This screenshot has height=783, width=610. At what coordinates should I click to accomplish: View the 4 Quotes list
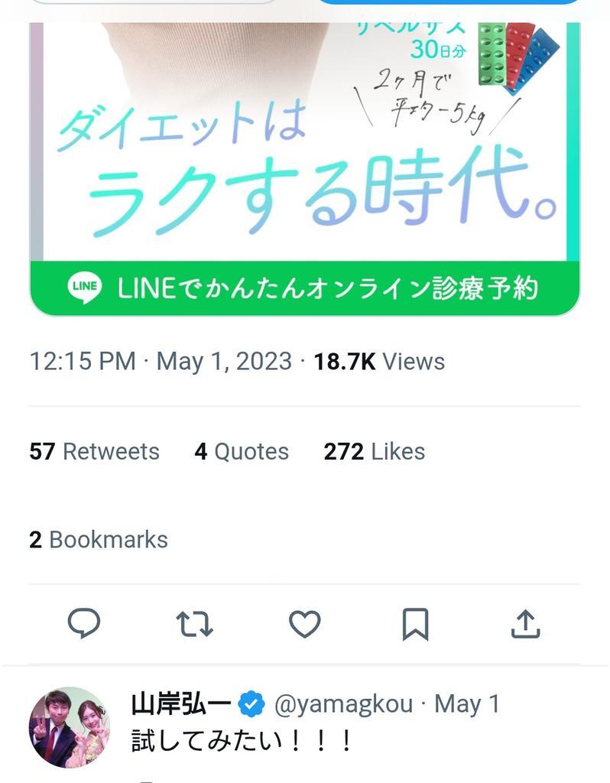pyautogui.click(x=242, y=451)
